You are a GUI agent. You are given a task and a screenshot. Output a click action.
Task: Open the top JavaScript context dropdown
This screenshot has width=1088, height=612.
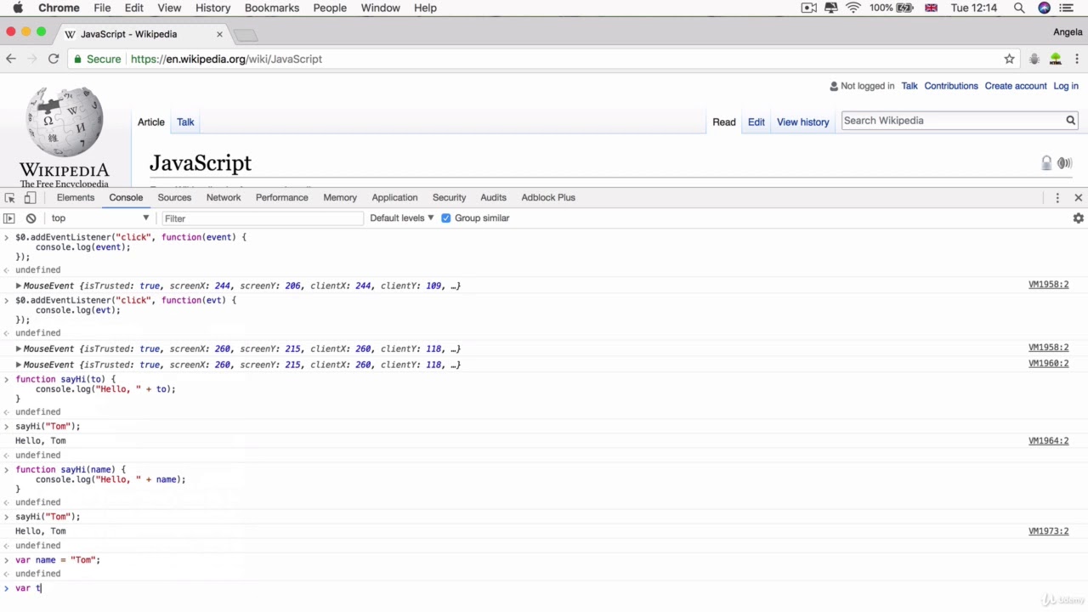pos(99,218)
